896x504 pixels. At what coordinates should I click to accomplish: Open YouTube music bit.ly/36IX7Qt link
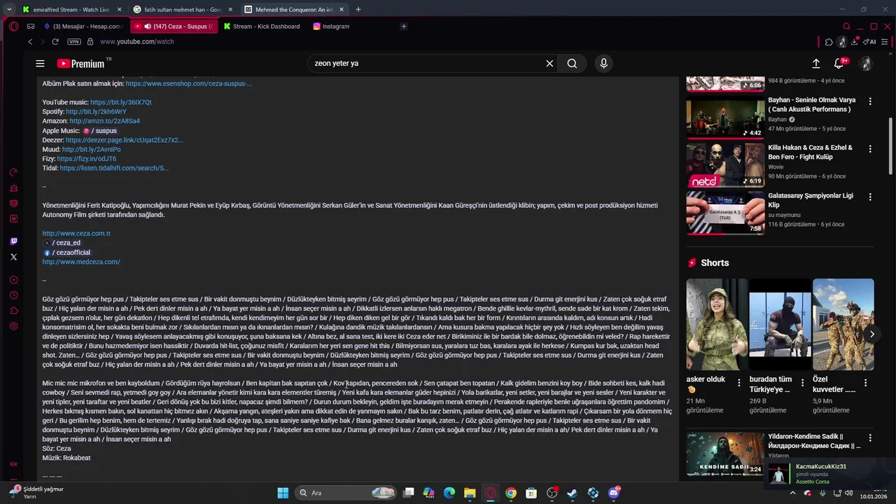click(120, 102)
